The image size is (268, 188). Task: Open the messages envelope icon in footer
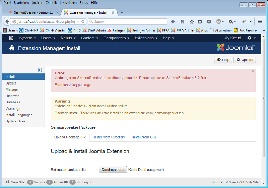(66, 182)
